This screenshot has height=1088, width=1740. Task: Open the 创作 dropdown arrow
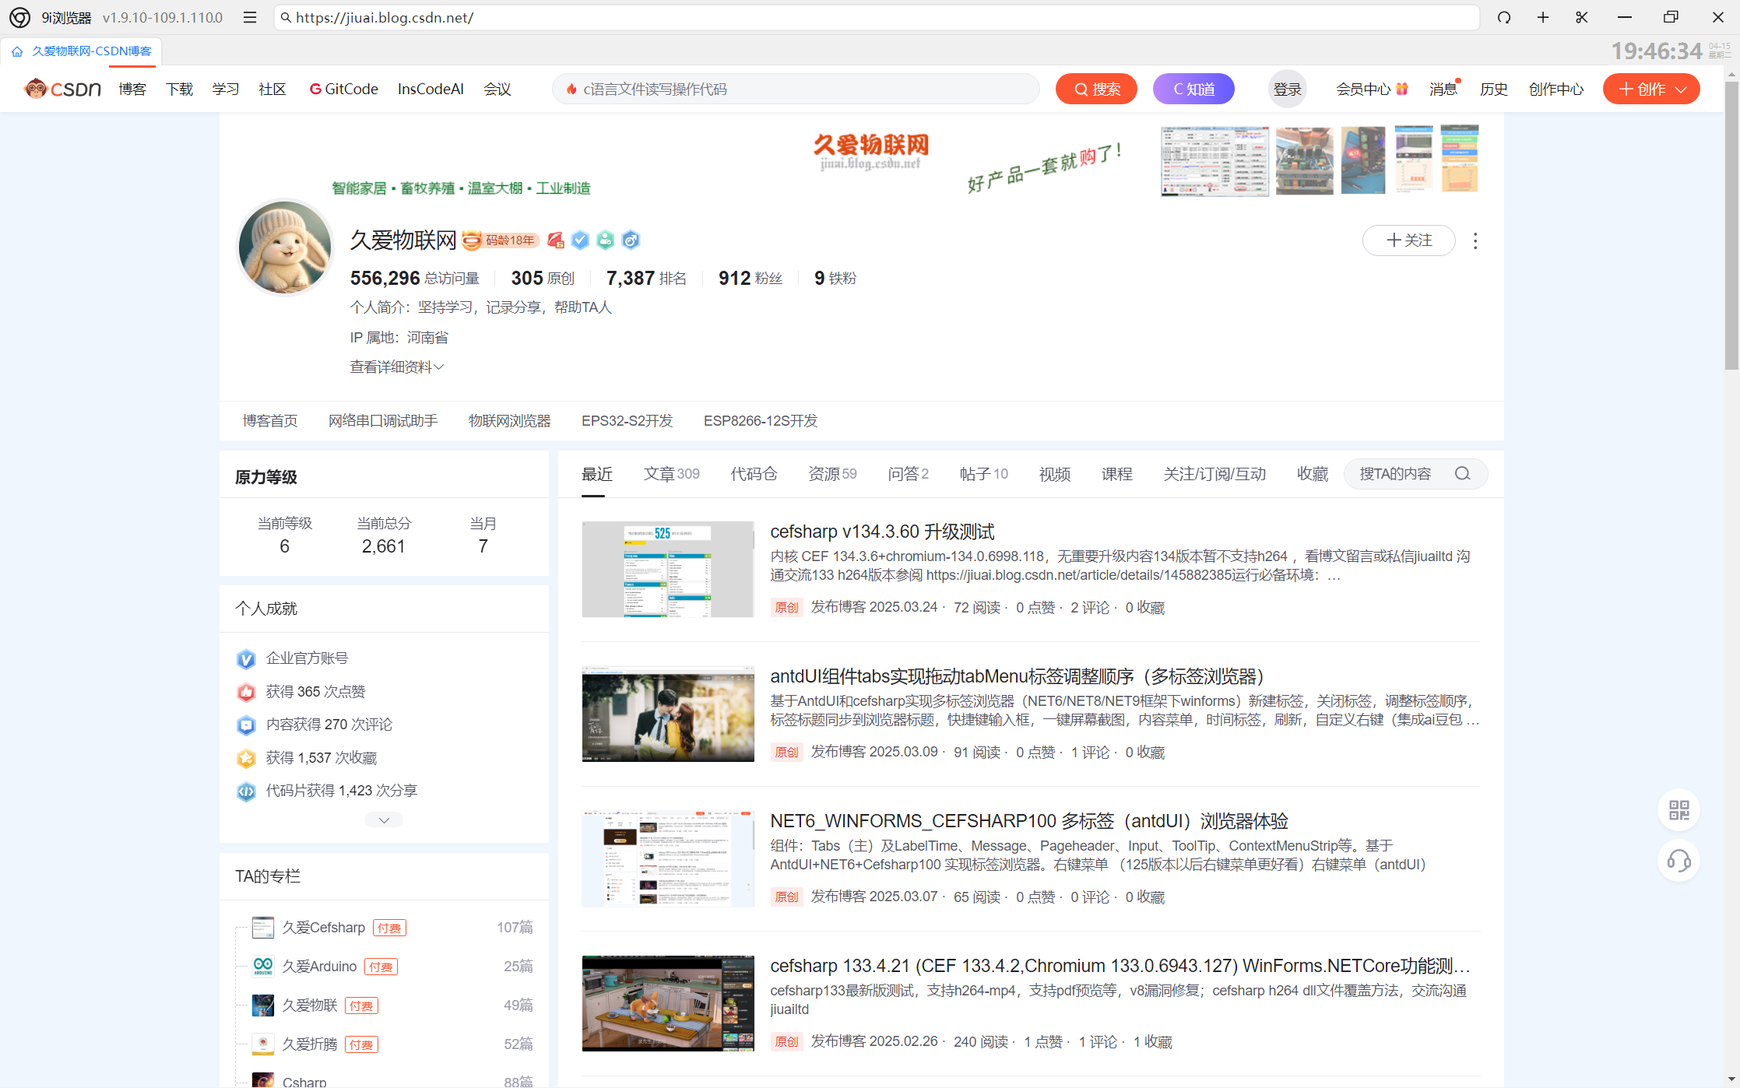point(1682,89)
